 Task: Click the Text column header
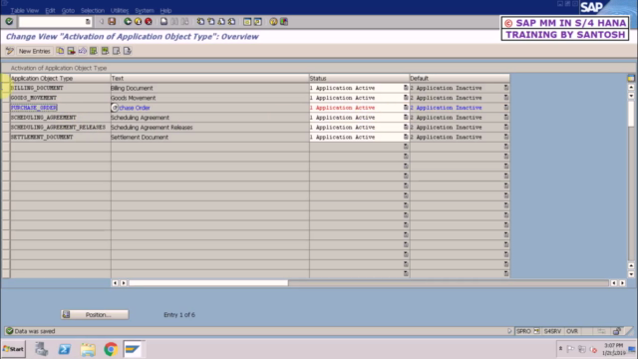[x=209, y=78]
